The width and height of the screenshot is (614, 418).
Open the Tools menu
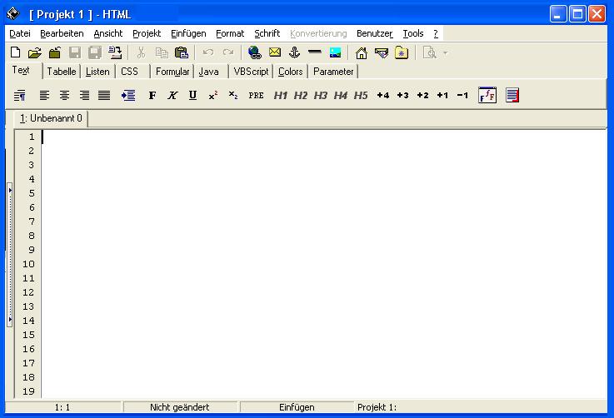click(413, 33)
